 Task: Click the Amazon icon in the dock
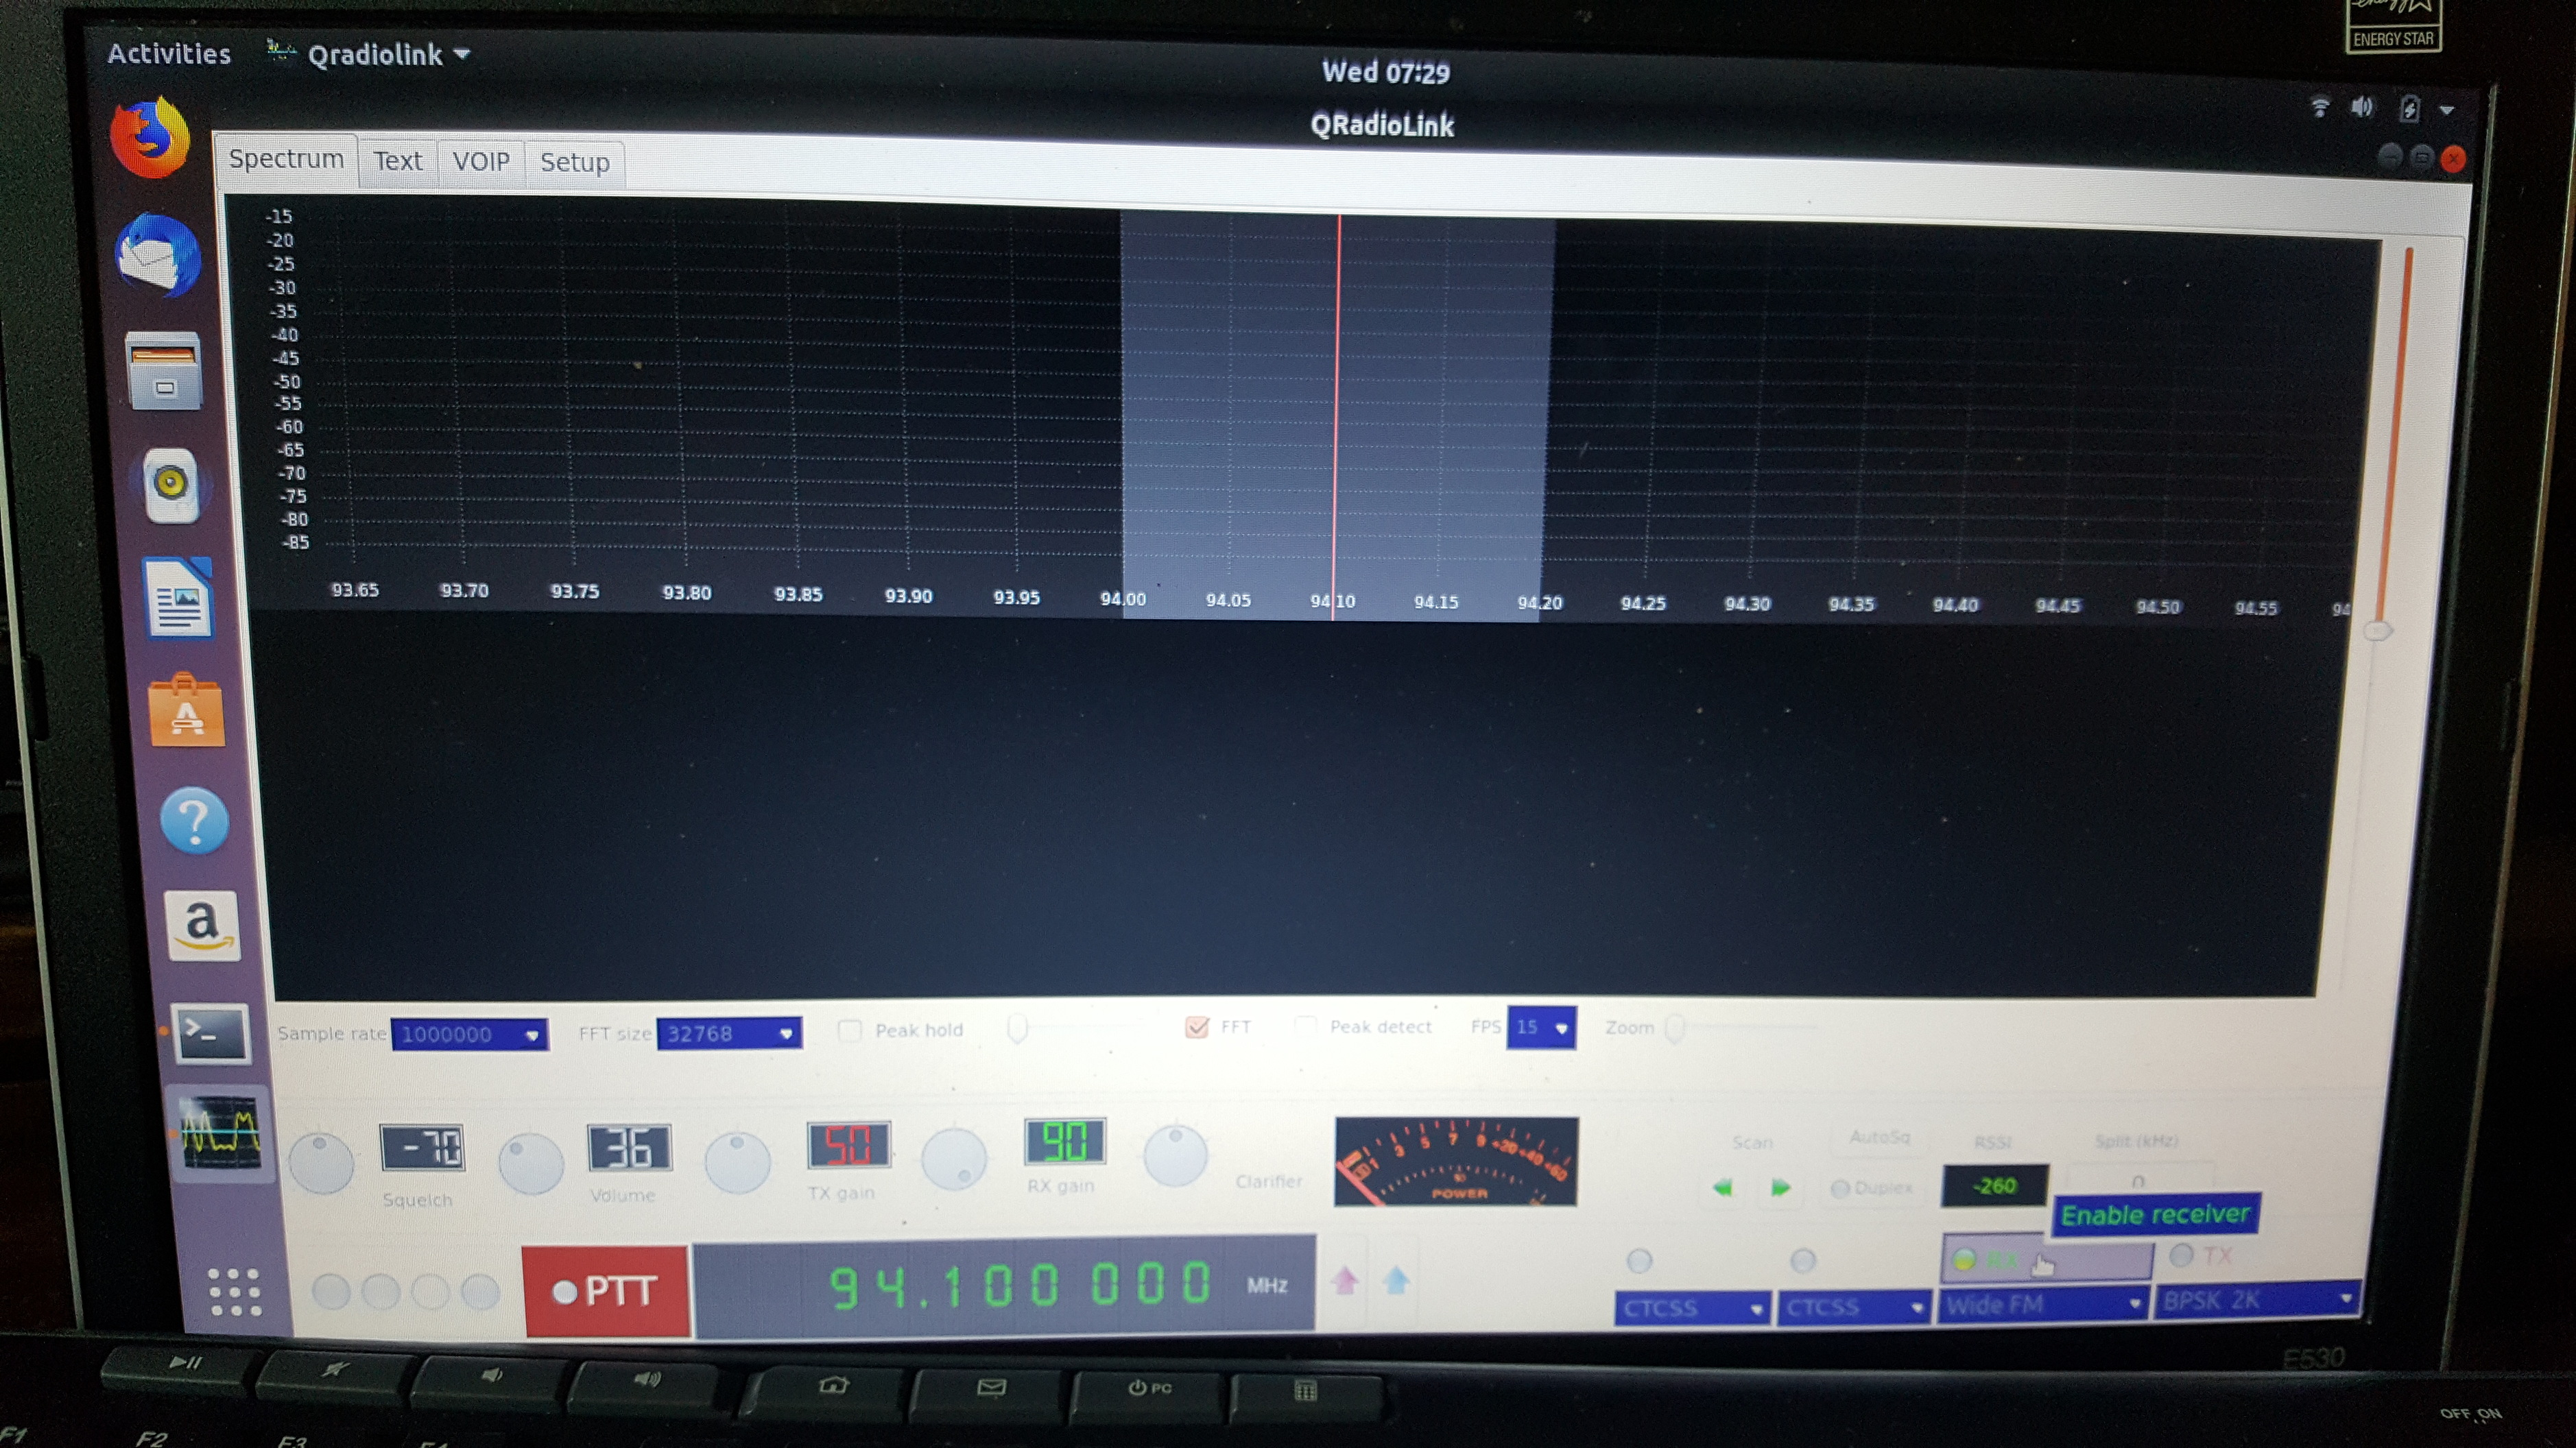pos(203,926)
